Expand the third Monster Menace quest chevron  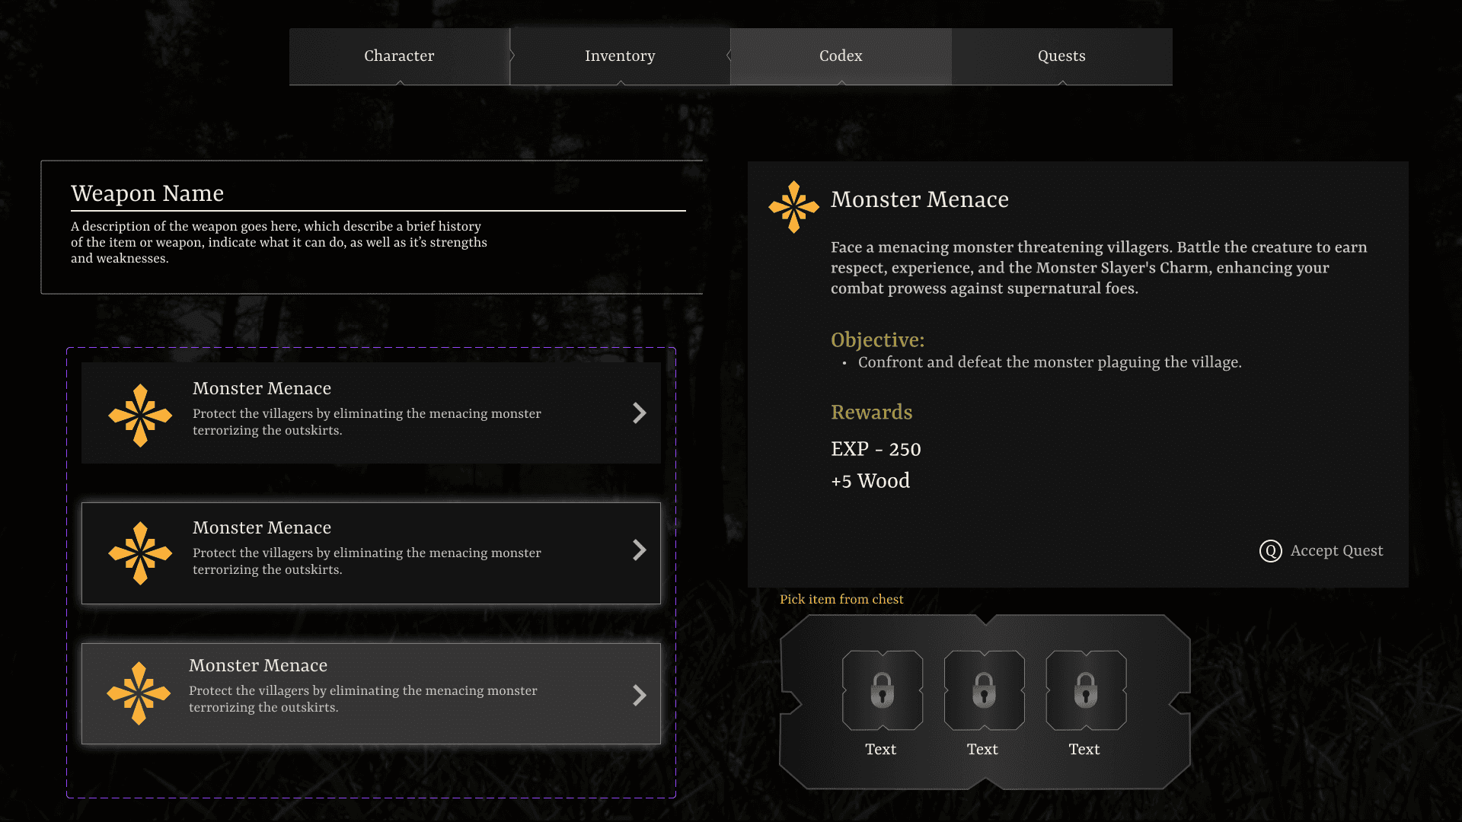[x=639, y=695]
